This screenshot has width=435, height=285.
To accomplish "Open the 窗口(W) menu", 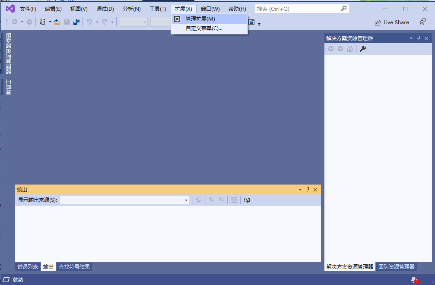I will 210,9.
